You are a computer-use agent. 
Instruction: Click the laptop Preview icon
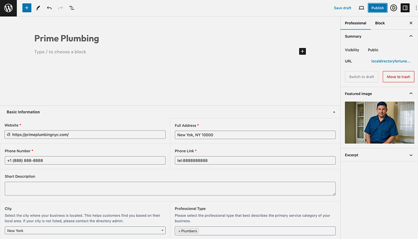click(361, 8)
